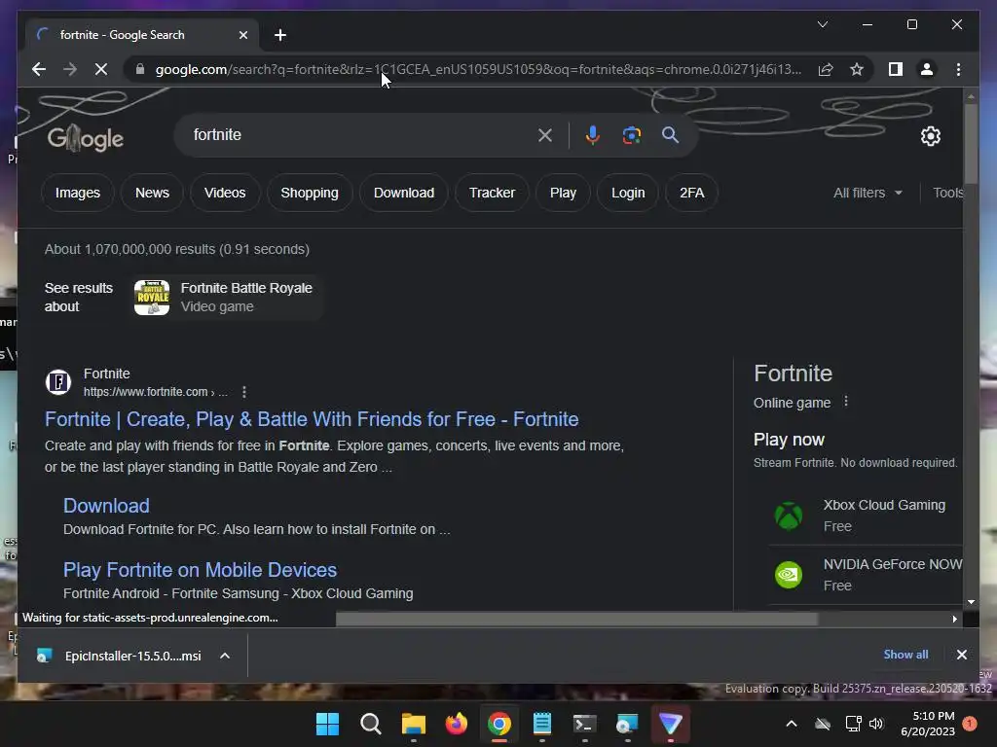Open three-dot menu next to Online game

pyautogui.click(x=846, y=402)
